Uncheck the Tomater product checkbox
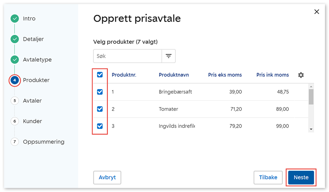 100,109
